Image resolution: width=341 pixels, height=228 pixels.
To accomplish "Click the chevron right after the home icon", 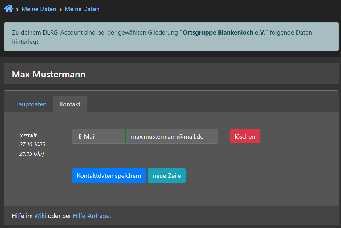I will pyautogui.click(x=17, y=10).
